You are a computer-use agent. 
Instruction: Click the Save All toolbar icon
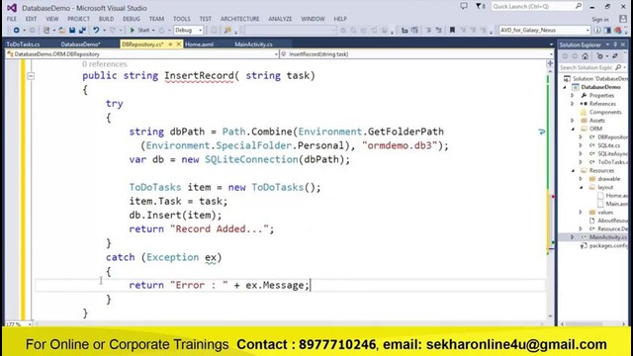click(82, 31)
